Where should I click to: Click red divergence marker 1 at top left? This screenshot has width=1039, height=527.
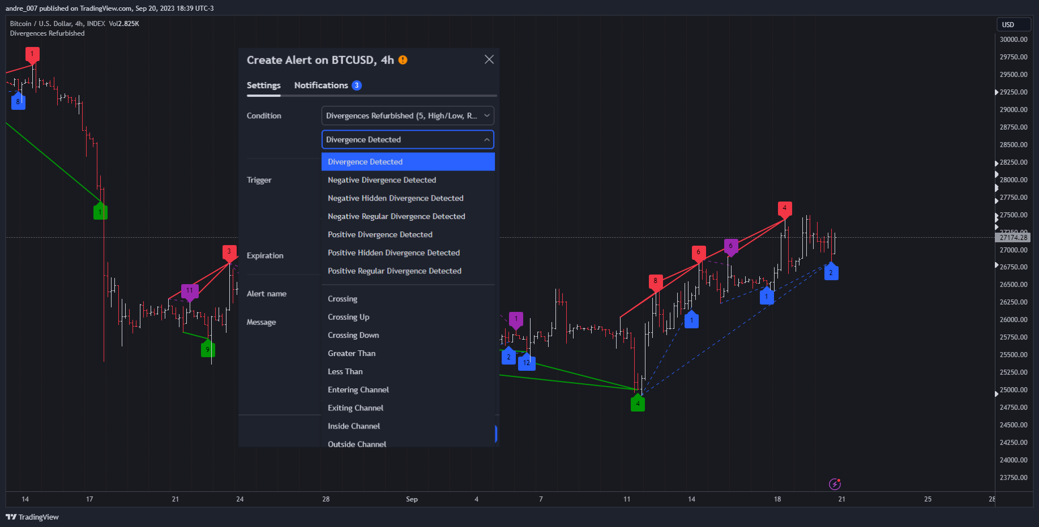pos(32,54)
